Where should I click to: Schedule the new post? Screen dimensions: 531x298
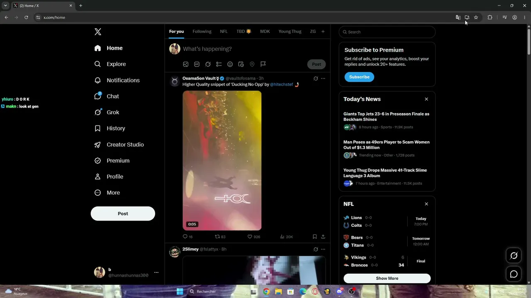click(x=241, y=64)
